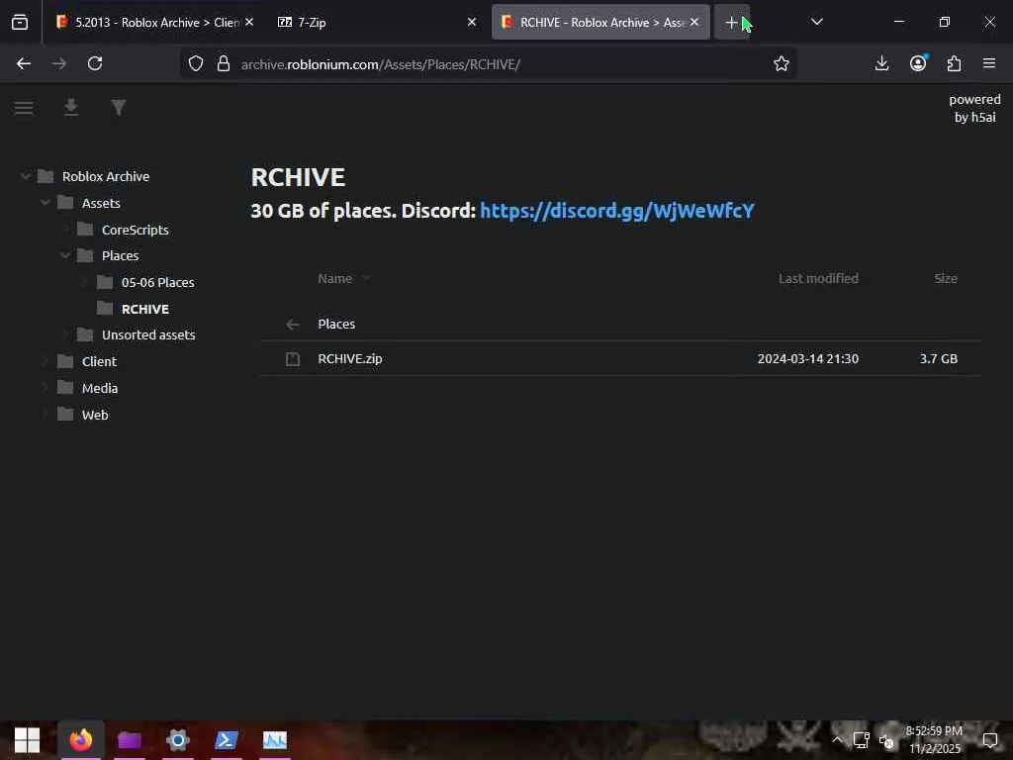Close the 7-Zip tab
The image size is (1013, 760).
pos(472,22)
